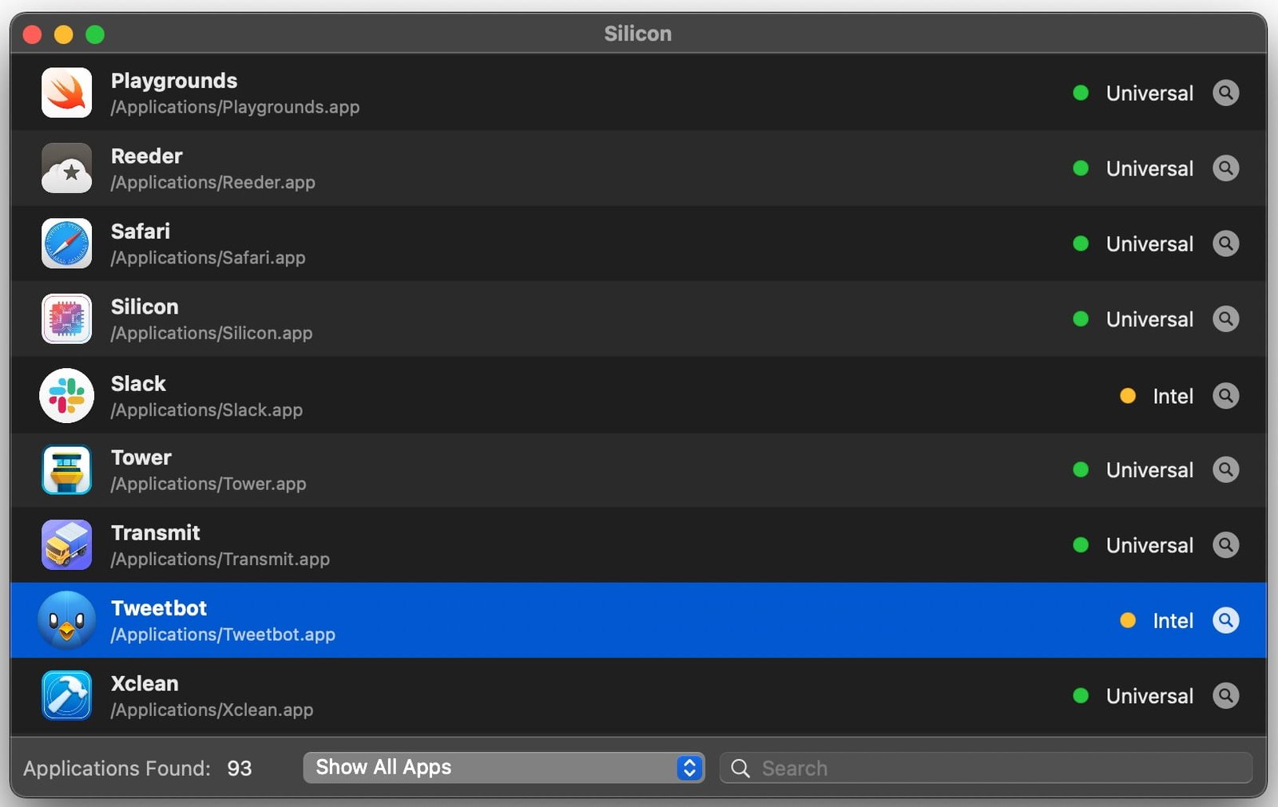Click the Xclean hammer icon

[66, 695]
